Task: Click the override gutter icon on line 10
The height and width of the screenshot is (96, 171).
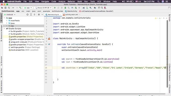Action: point(49,44)
